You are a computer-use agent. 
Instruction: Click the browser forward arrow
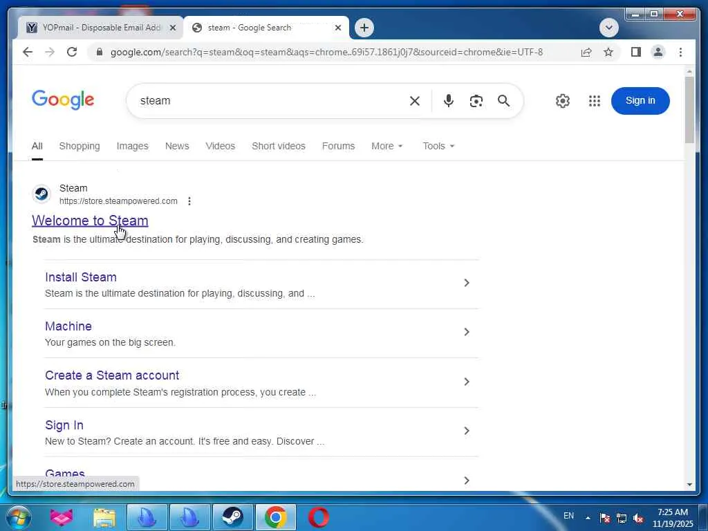(x=50, y=52)
